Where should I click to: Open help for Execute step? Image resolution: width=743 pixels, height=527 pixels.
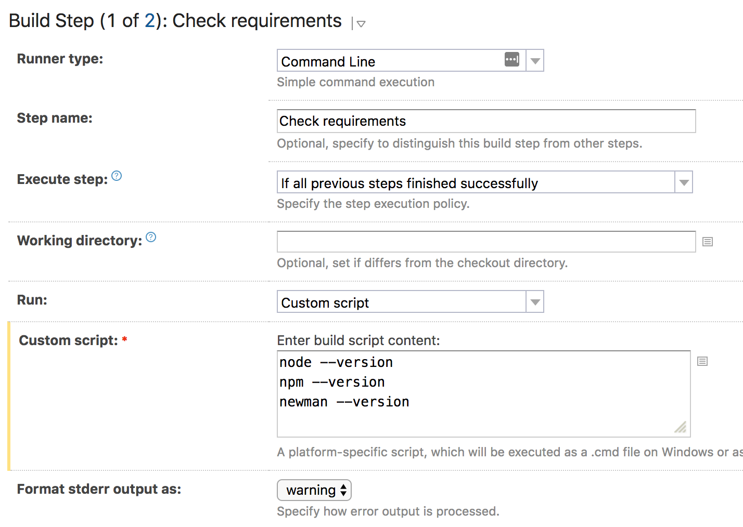click(117, 176)
